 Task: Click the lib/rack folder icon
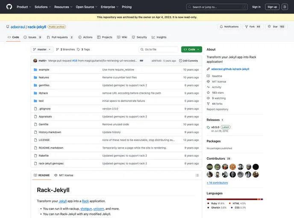tap(35, 93)
